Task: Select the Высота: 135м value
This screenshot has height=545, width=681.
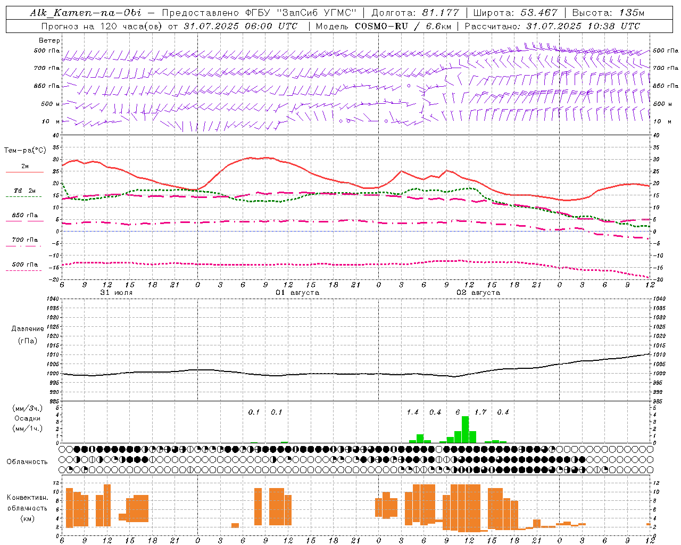Action: 608,13
